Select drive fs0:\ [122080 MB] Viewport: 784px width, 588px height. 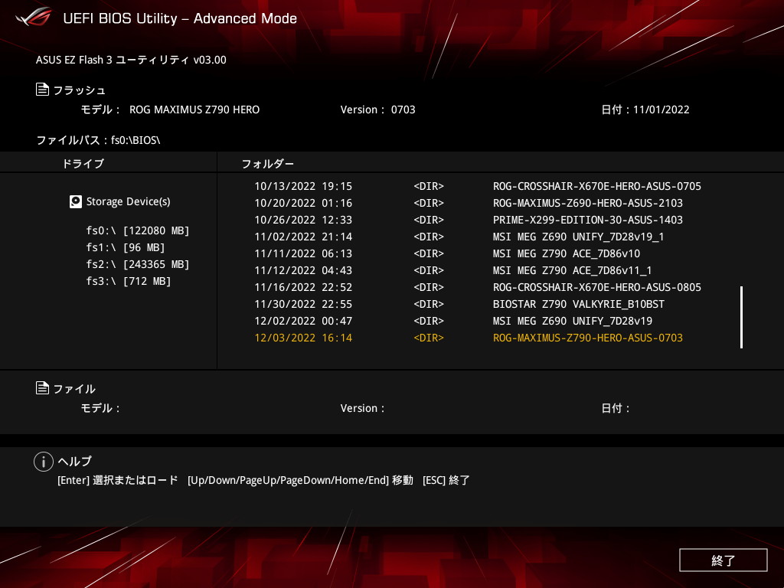click(138, 230)
